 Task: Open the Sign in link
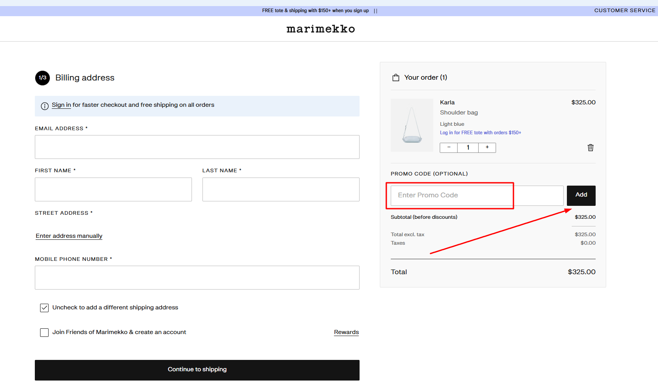(x=61, y=104)
